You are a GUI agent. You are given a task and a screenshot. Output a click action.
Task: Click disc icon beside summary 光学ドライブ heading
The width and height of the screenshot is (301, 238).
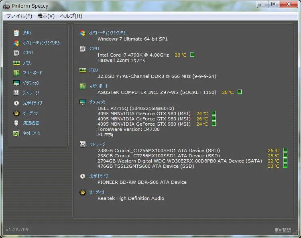(x=83, y=176)
